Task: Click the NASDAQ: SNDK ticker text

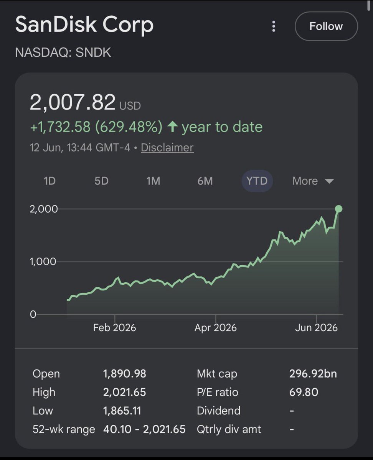Action: (63, 53)
